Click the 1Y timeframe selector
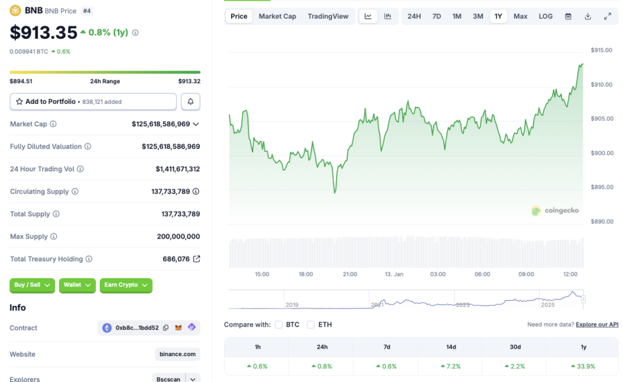 498,16
